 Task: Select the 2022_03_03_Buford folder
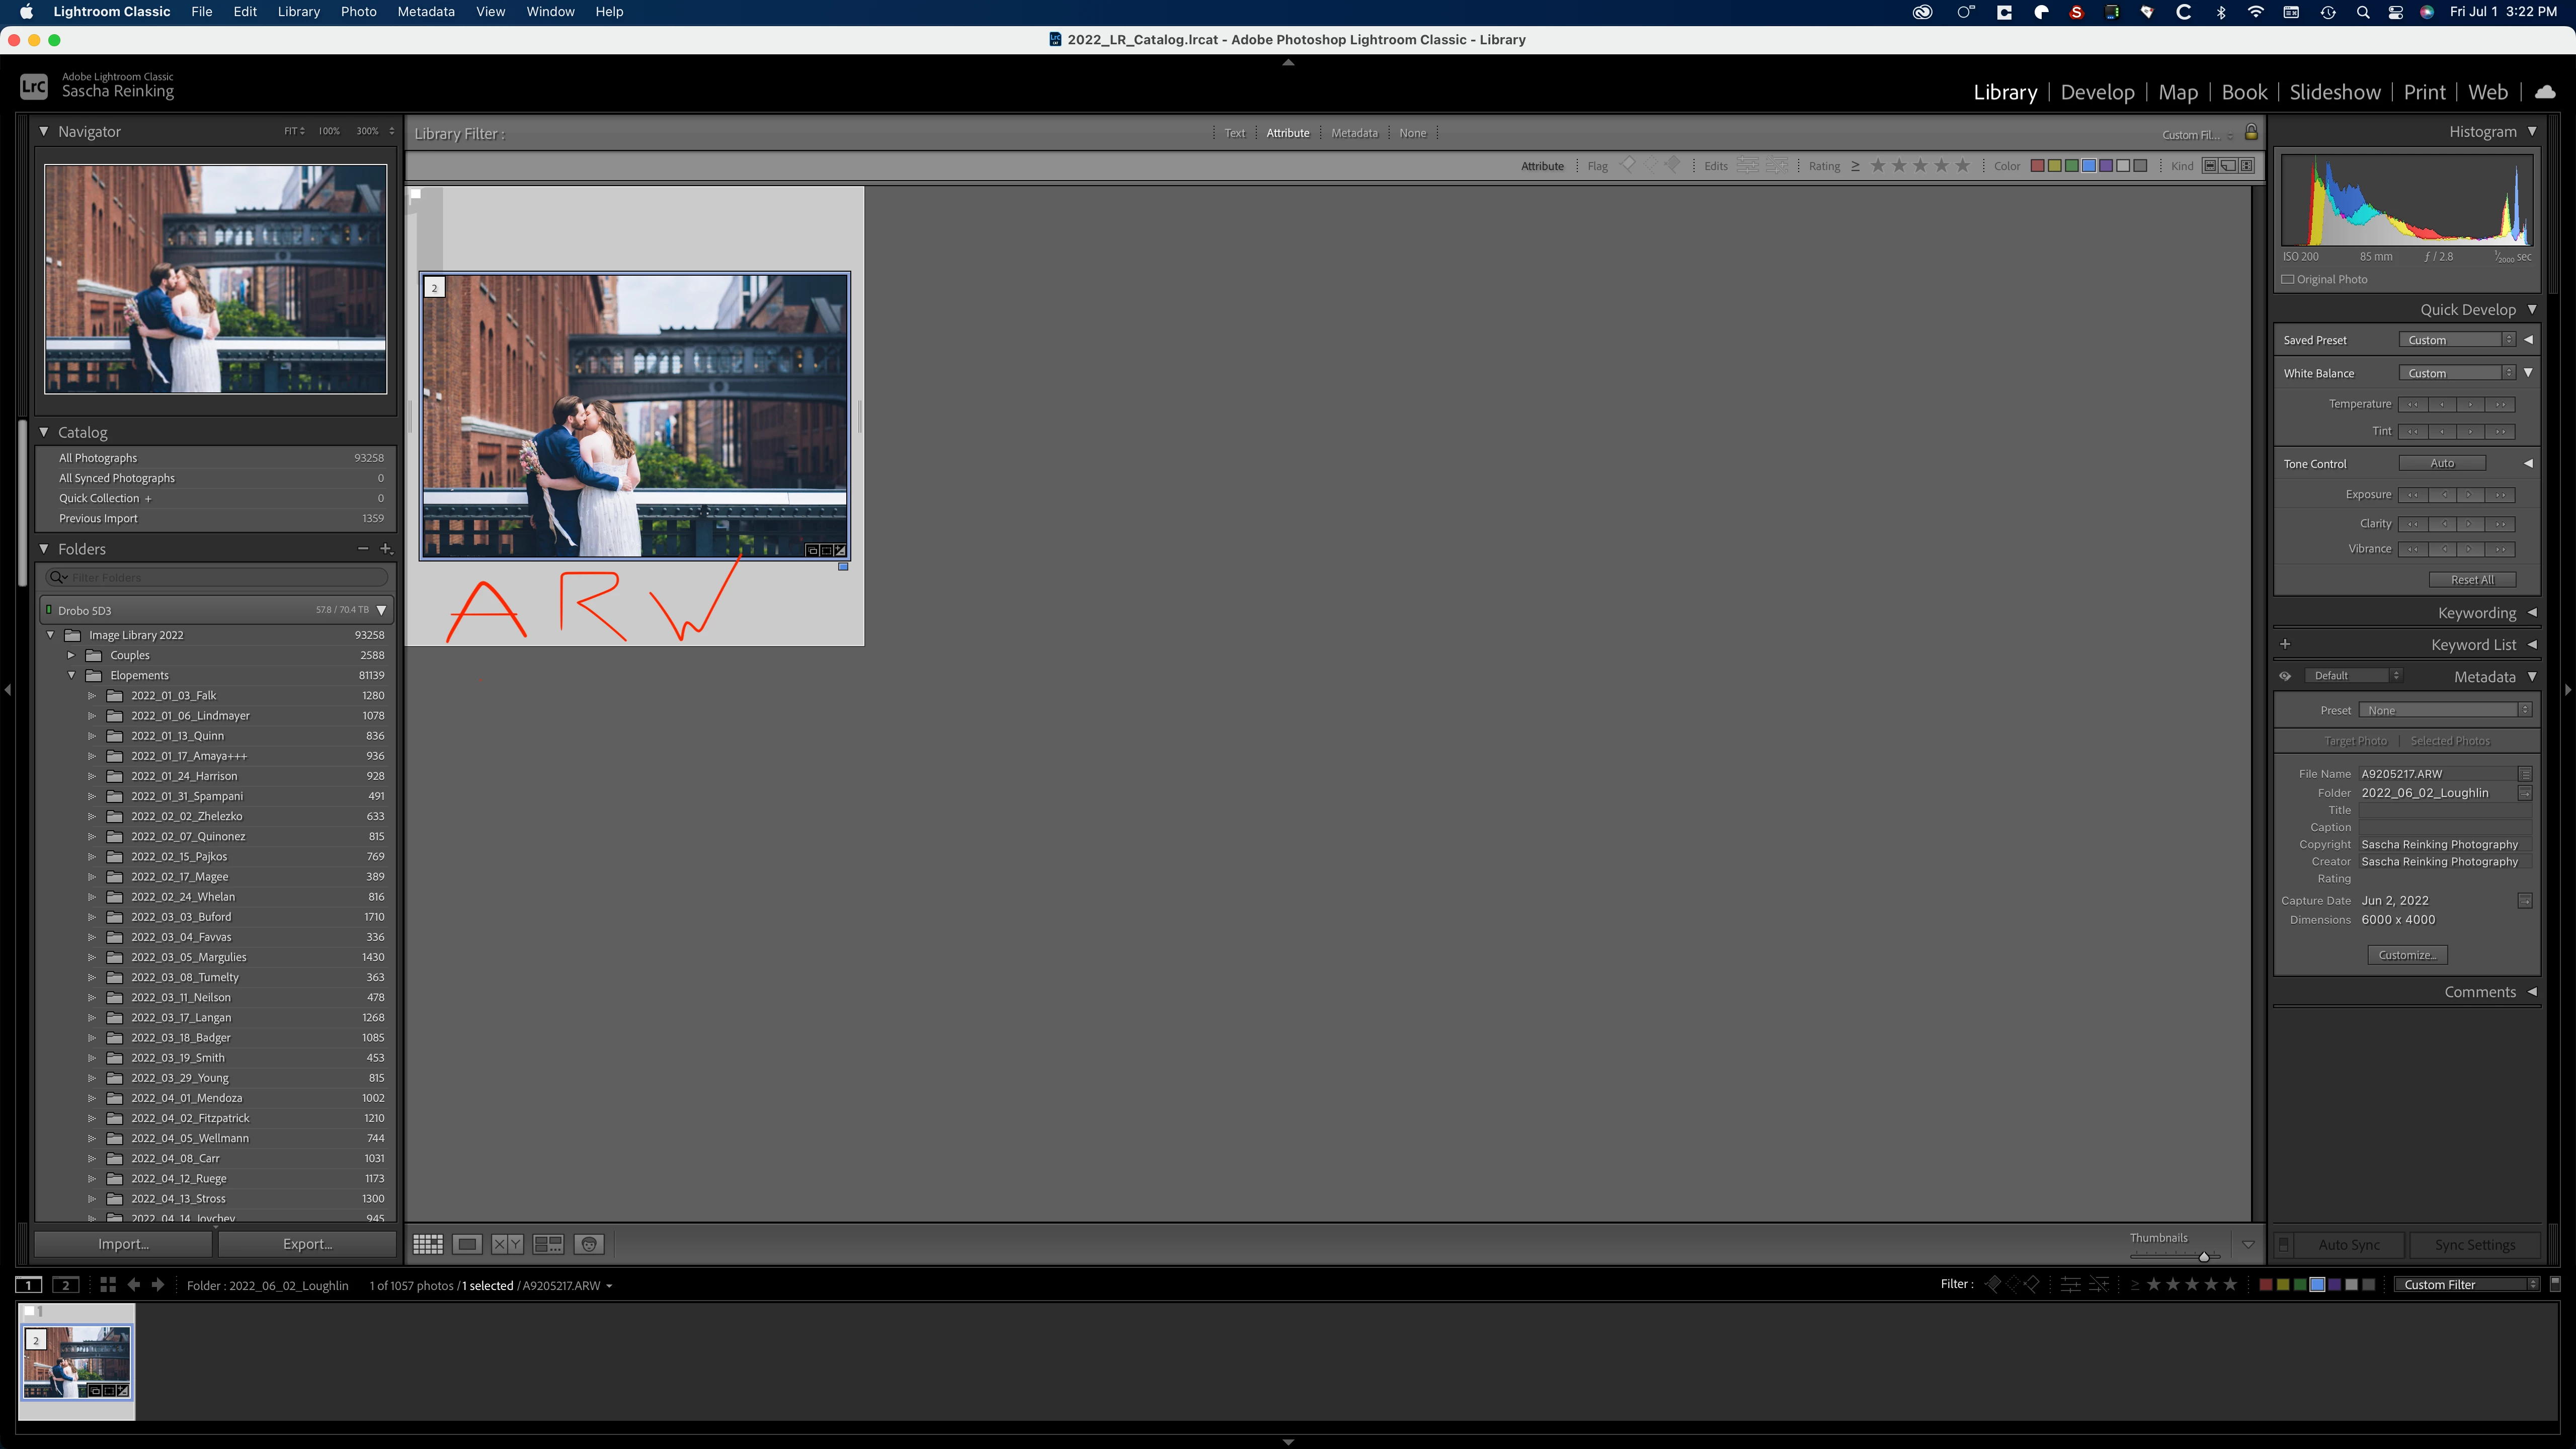click(181, 917)
